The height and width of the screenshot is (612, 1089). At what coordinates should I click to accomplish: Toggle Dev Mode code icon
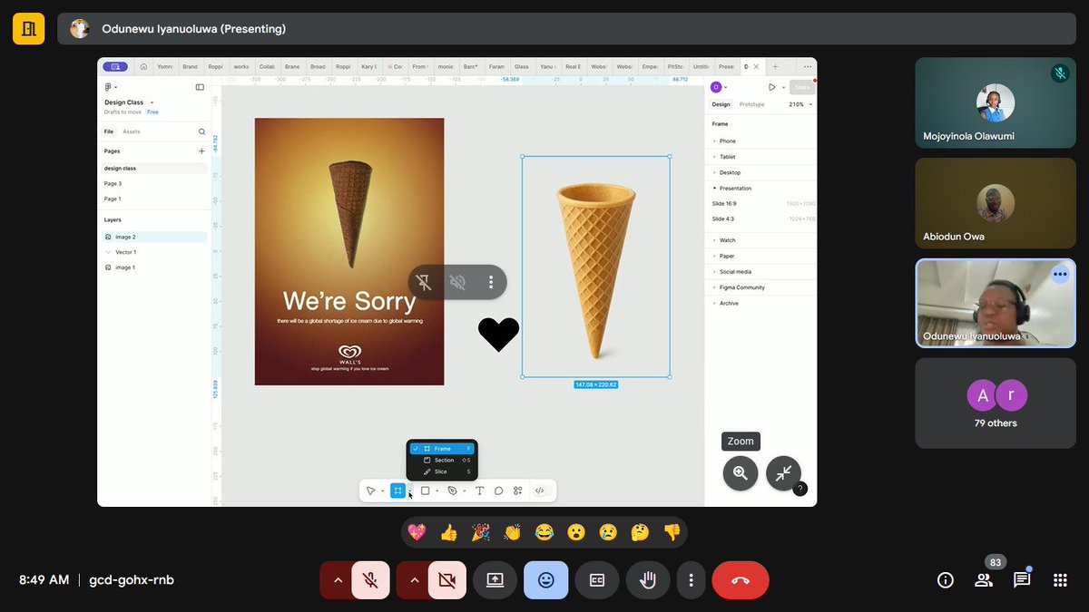pos(539,491)
